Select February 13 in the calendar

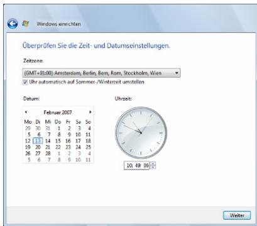click(x=38, y=141)
